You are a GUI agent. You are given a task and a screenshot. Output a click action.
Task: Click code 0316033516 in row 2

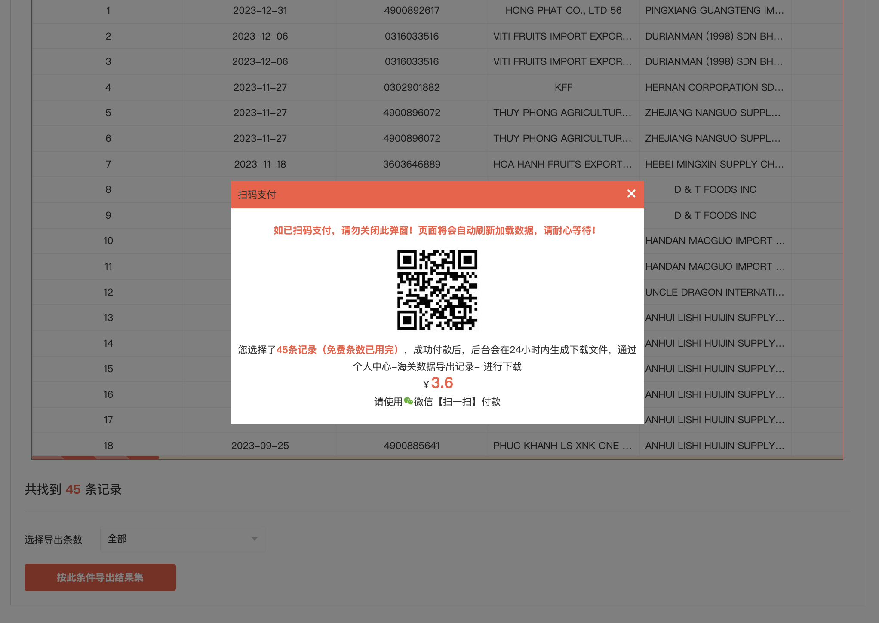pyautogui.click(x=412, y=36)
